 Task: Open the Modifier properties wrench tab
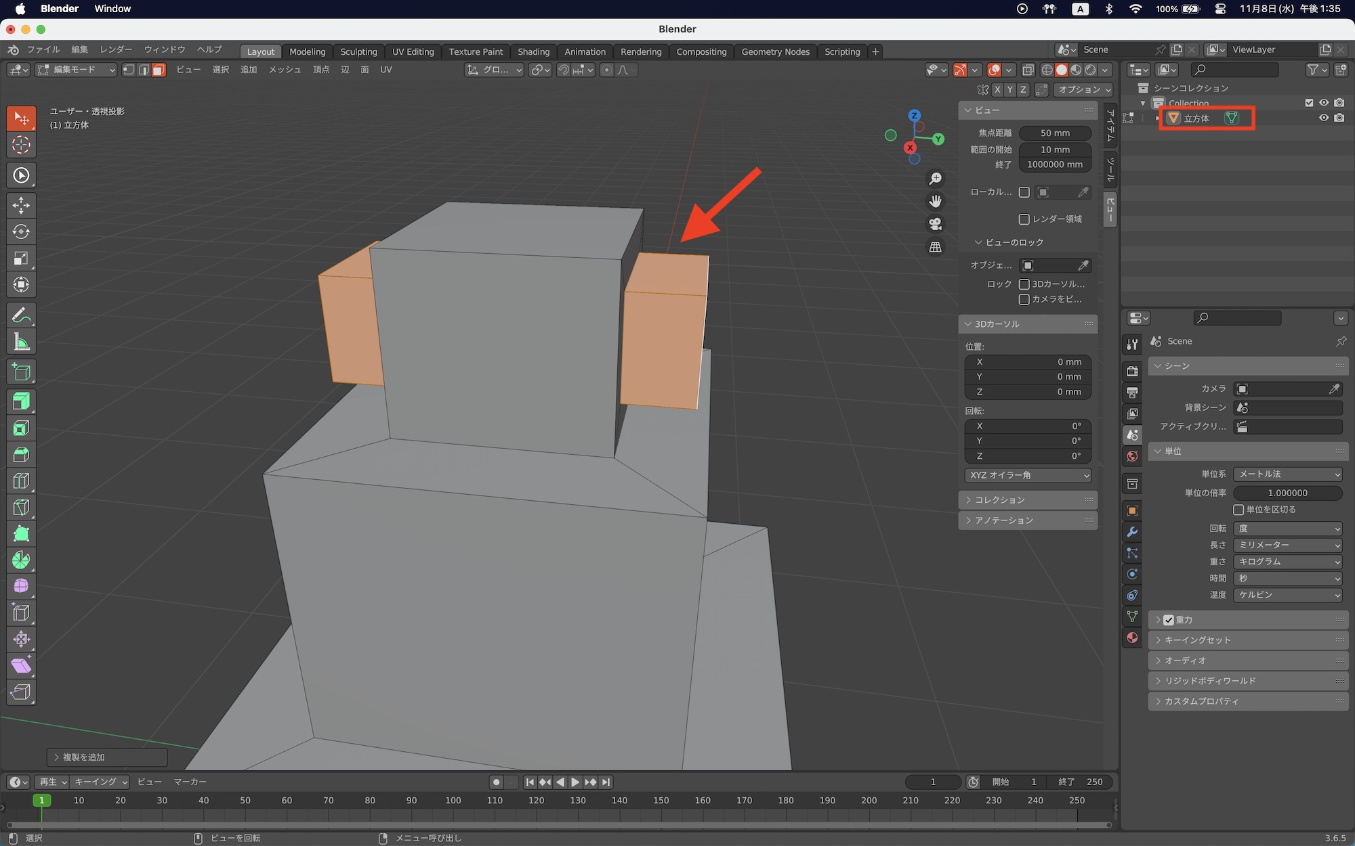[1132, 532]
